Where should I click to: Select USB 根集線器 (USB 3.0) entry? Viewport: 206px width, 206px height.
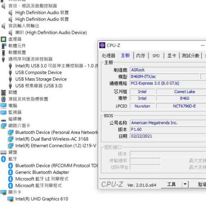39,86
